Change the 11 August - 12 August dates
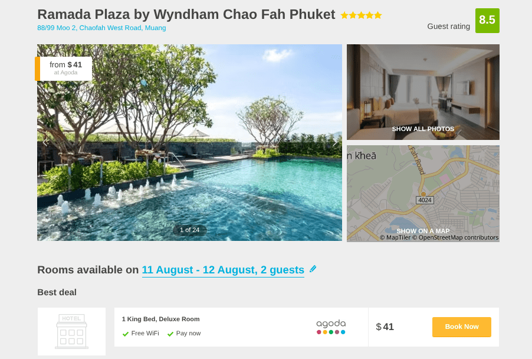The height and width of the screenshot is (359, 532). pos(223,270)
